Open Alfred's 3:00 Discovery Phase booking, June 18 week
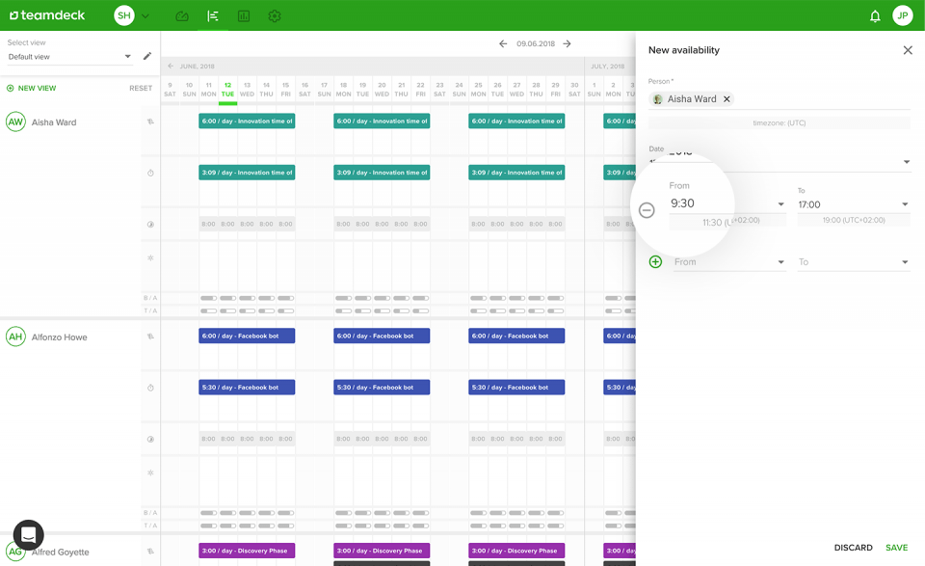Screen dimensions: 925x566 (382, 551)
